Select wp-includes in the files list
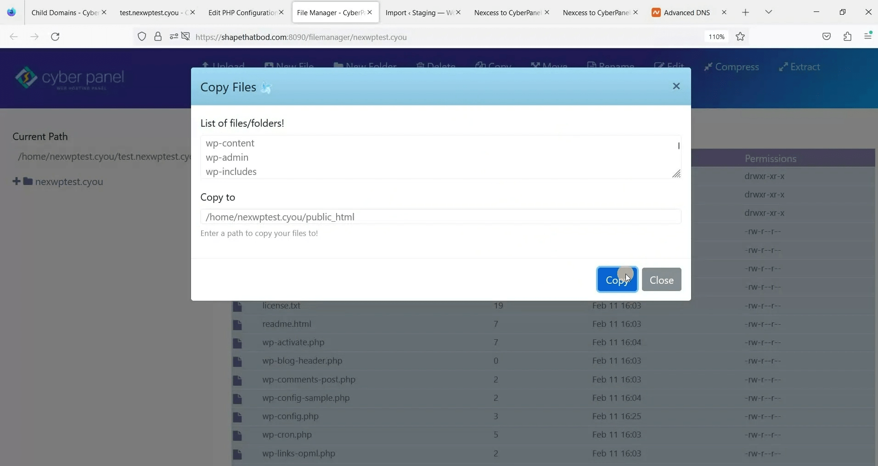 click(231, 172)
